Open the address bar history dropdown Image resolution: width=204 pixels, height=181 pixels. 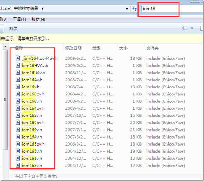(x=127, y=9)
